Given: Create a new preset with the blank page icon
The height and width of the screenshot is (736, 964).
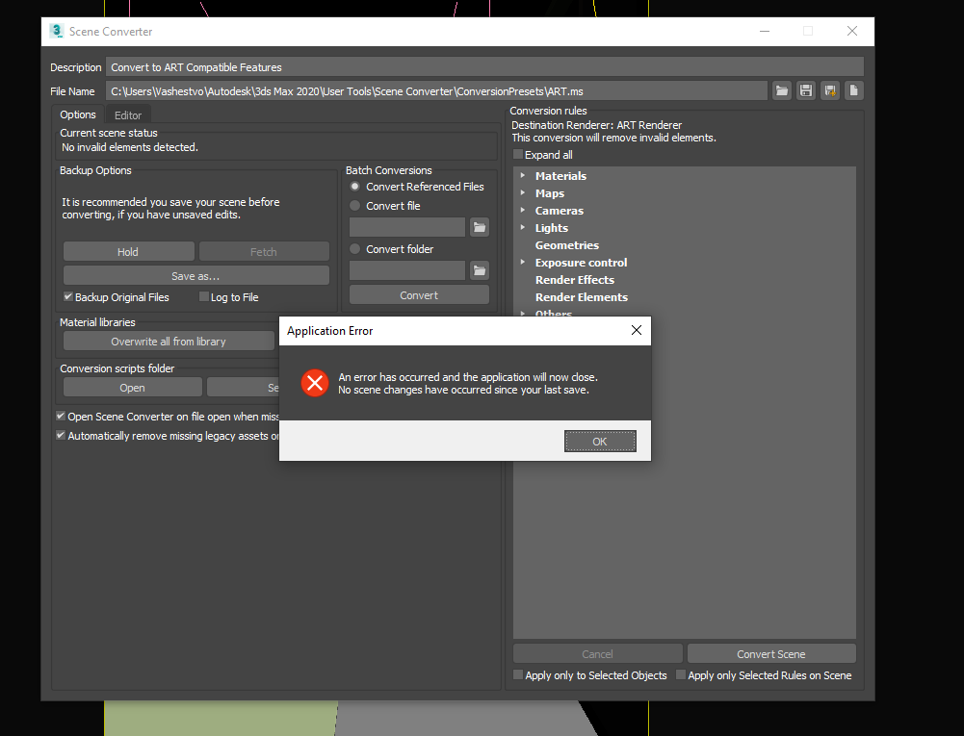Looking at the screenshot, I should pos(854,91).
